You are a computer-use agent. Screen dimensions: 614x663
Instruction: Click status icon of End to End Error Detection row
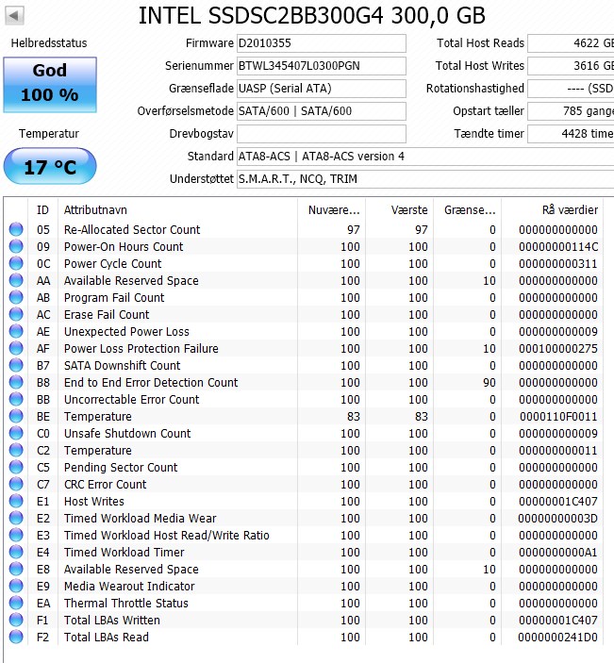click(16, 382)
